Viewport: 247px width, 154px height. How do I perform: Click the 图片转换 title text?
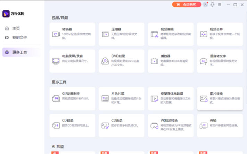coord(216,94)
